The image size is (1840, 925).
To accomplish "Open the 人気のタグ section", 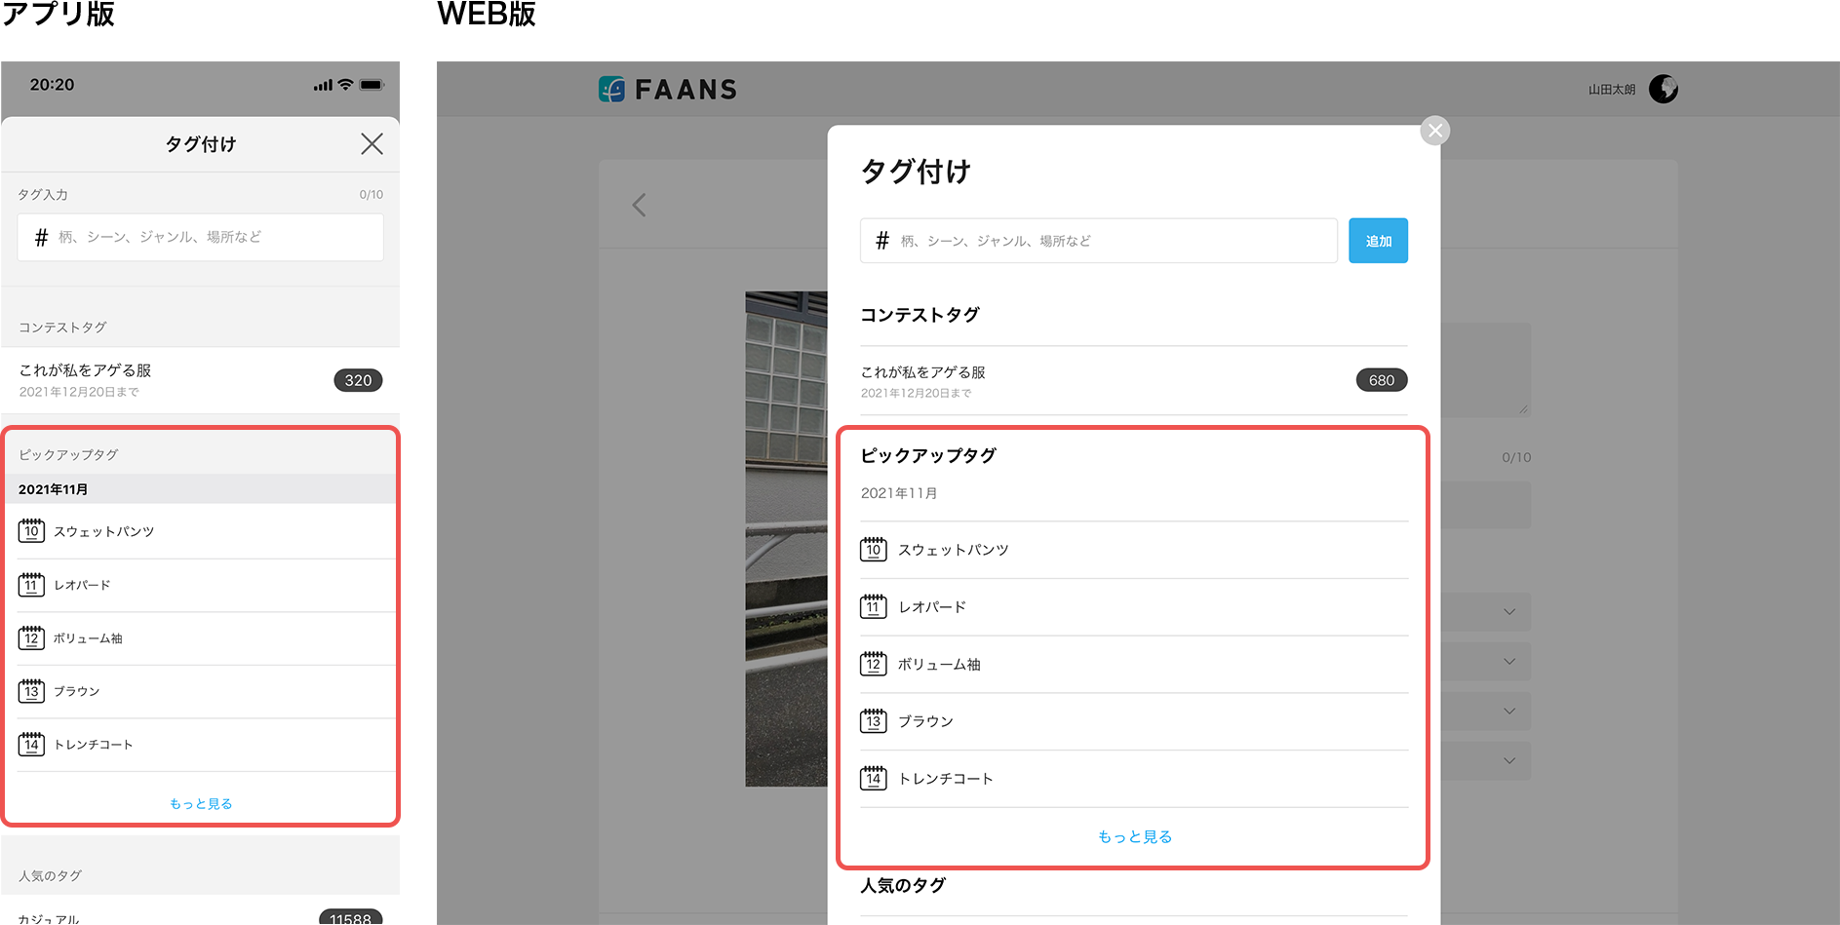I will [x=902, y=884].
